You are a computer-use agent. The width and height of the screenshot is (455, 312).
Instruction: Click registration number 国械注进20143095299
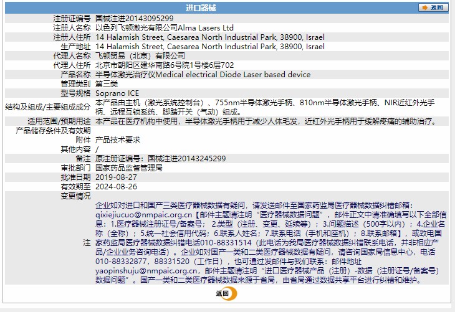tap(135, 19)
